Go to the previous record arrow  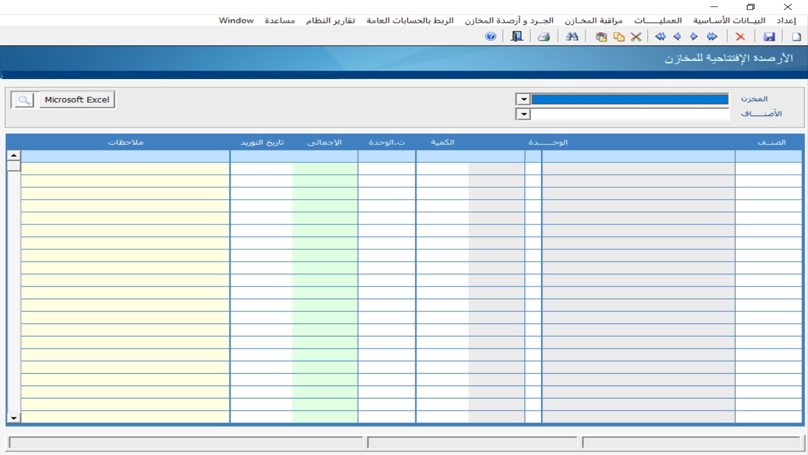pos(677,37)
